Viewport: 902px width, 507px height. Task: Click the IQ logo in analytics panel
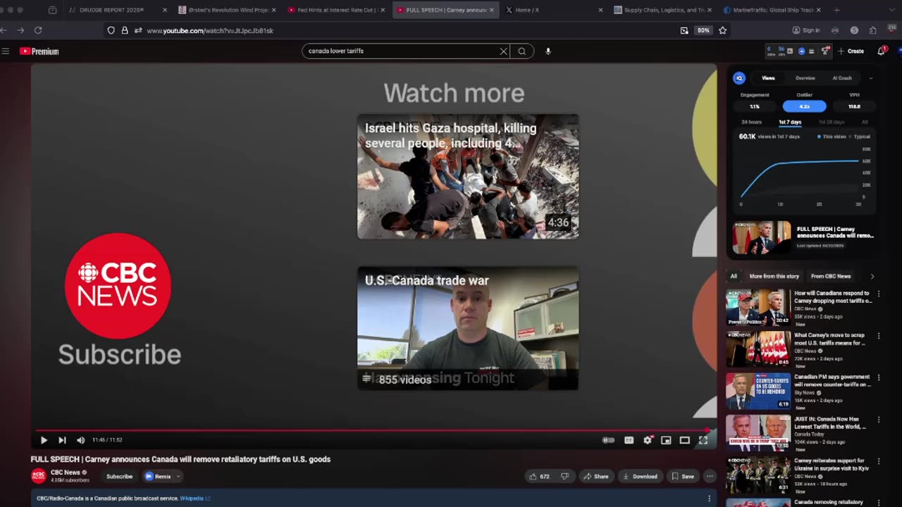click(739, 78)
